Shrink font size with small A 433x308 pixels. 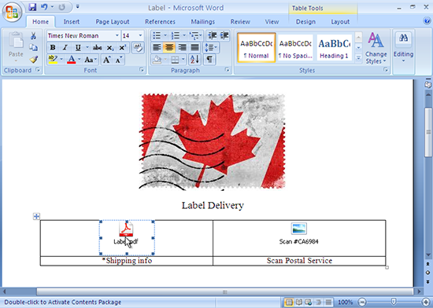pyautogui.click(x=118, y=60)
